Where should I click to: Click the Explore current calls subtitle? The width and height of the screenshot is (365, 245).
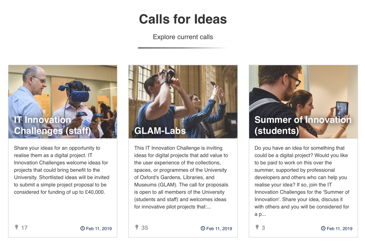(183, 37)
